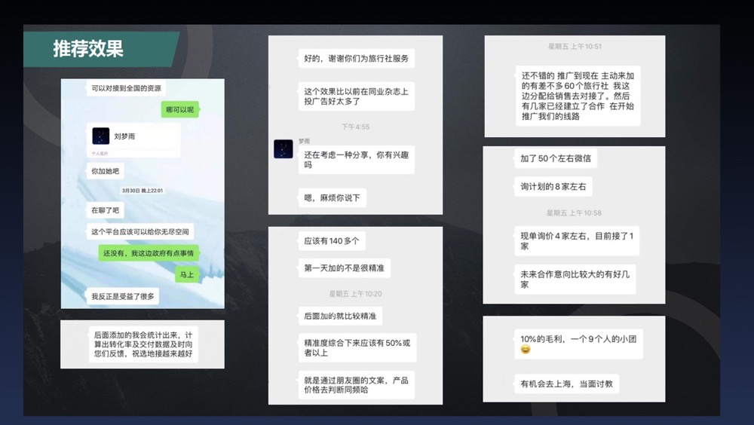The width and height of the screenshot is (754, 425).
Task: Click the timestamp 星期五 上午10:58
Action: tap(574, 213)
